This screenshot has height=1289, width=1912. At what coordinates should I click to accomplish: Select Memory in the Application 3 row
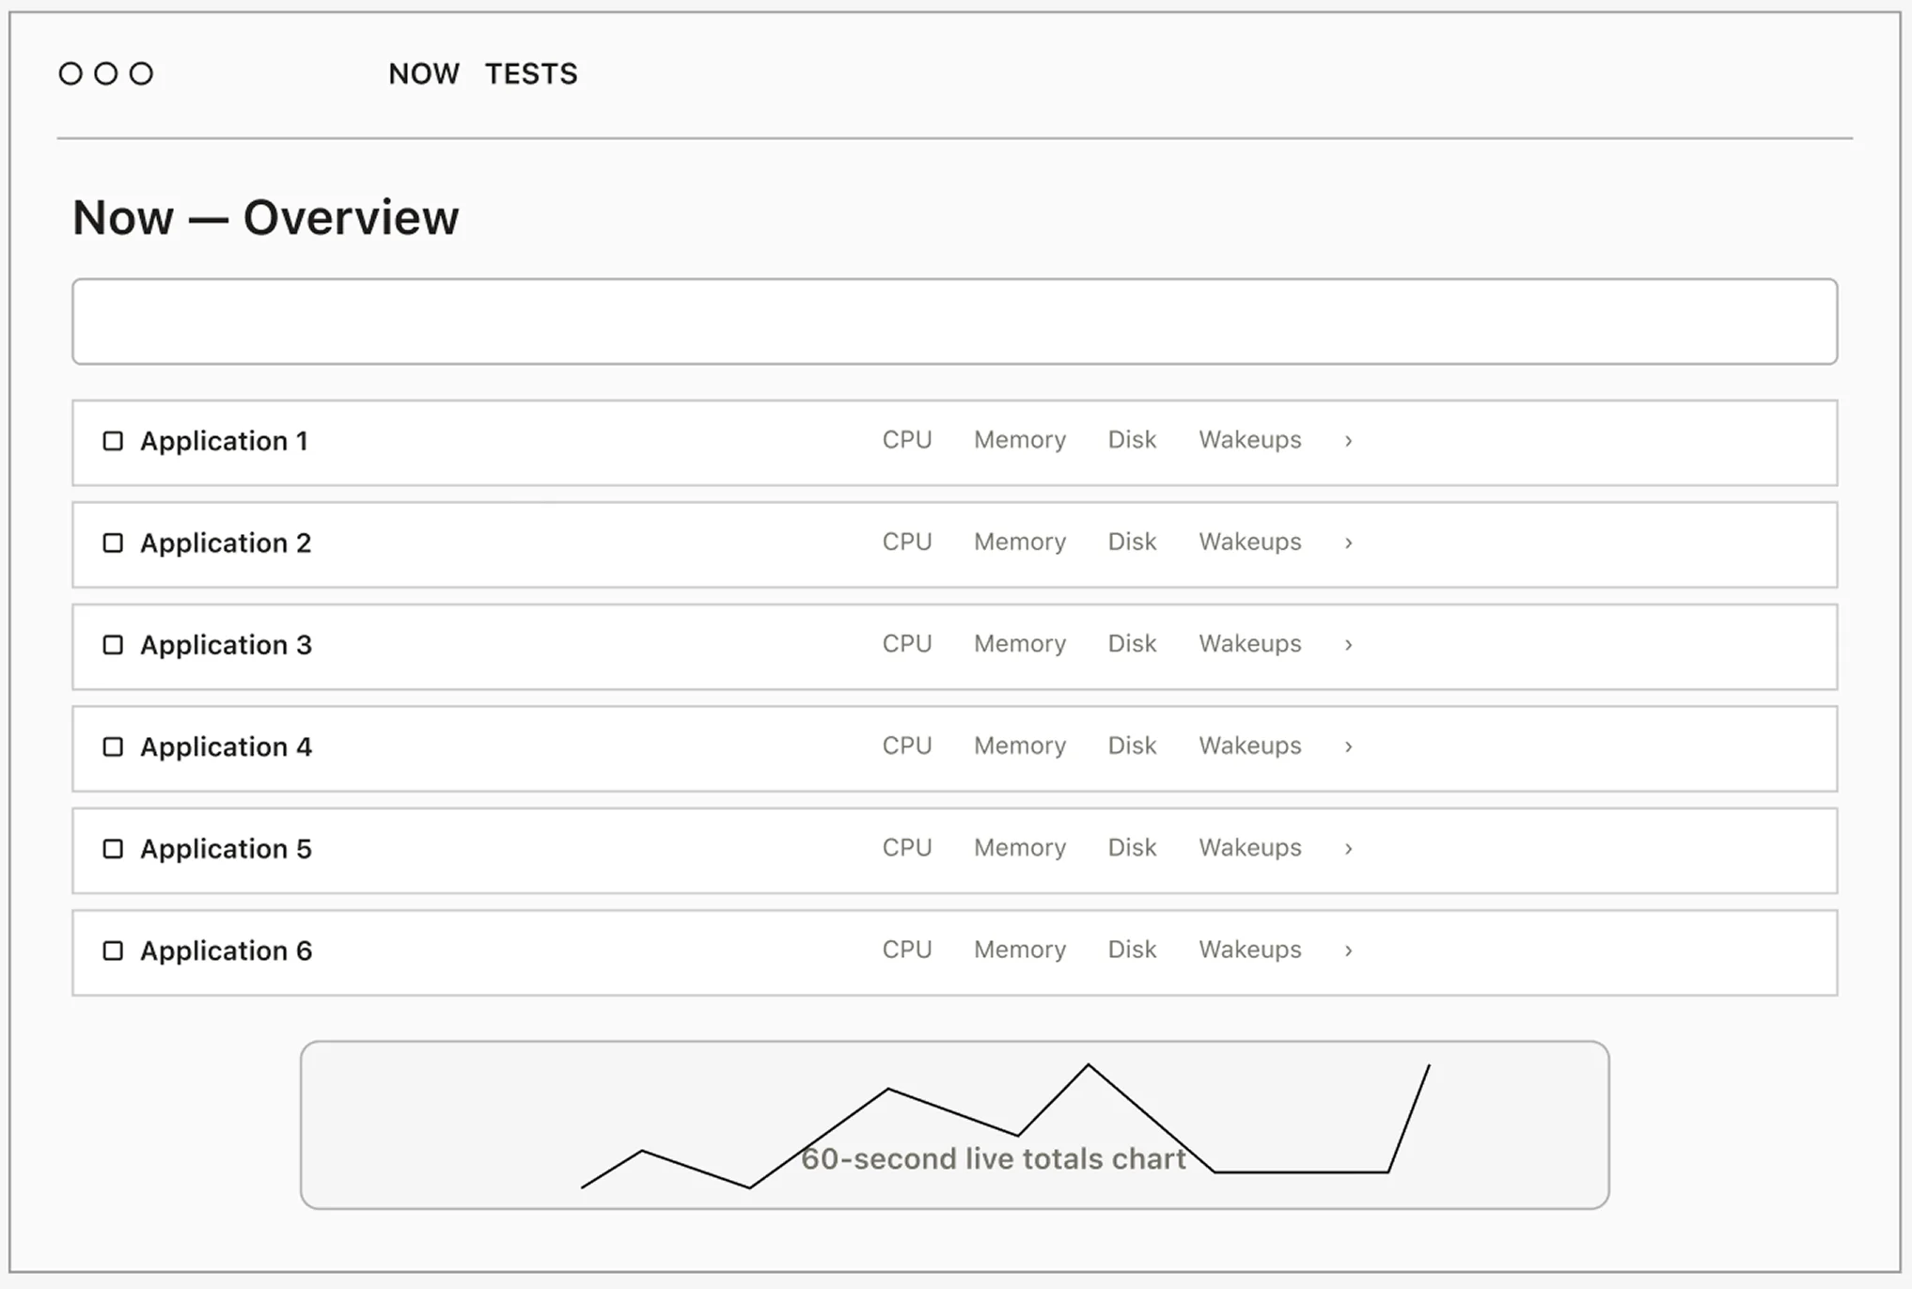[x=1020, y=644]
